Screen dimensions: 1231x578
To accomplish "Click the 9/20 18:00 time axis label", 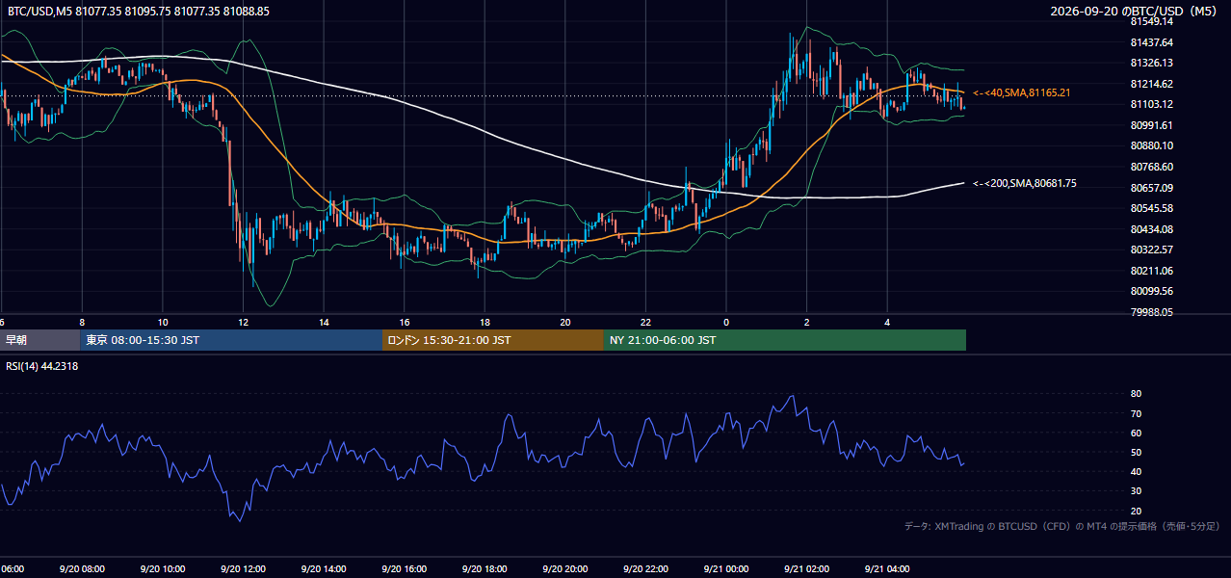I will tap(485, 569).
